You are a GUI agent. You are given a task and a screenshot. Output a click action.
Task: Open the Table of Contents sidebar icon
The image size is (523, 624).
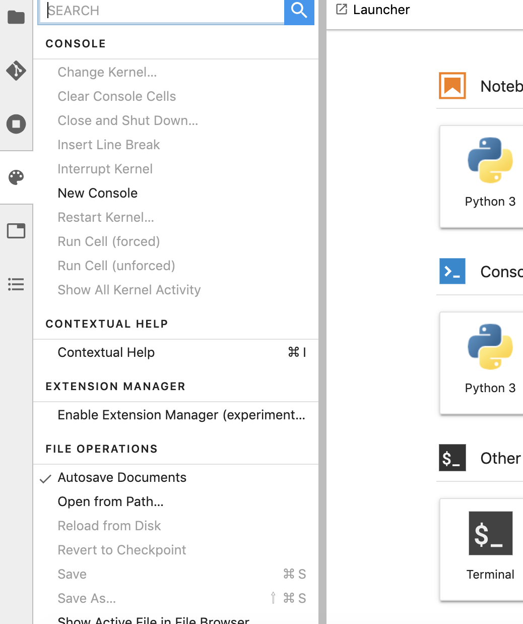point(16,284)
